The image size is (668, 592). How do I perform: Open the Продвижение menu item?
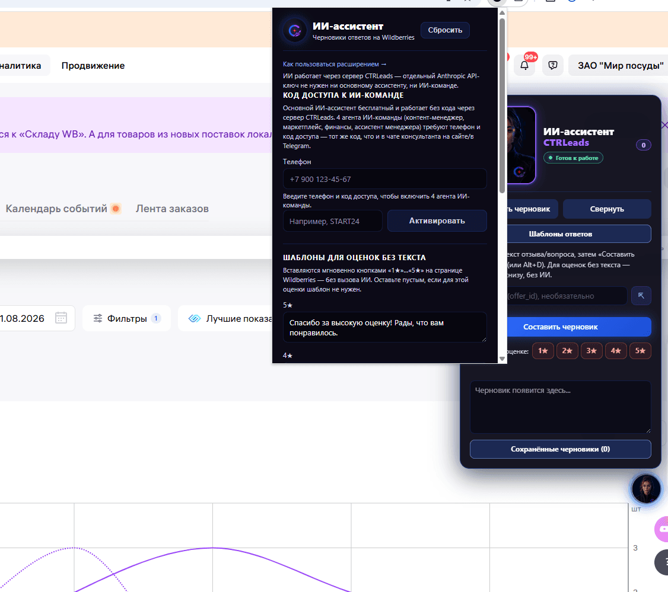pos(93,66)
